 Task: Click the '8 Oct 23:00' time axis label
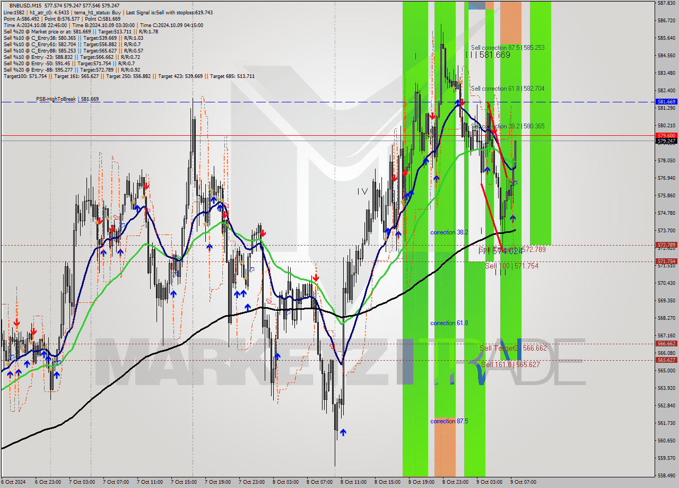455,482
